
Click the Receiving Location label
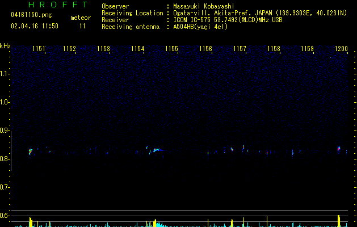(x=132, y=13)
